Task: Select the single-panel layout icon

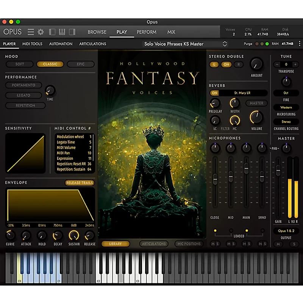Action: coord(52,32)
